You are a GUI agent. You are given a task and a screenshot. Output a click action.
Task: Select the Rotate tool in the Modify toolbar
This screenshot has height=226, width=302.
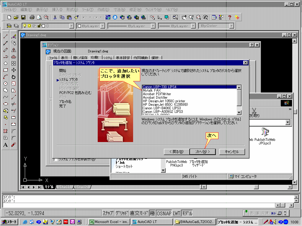(x=14, y=77)
